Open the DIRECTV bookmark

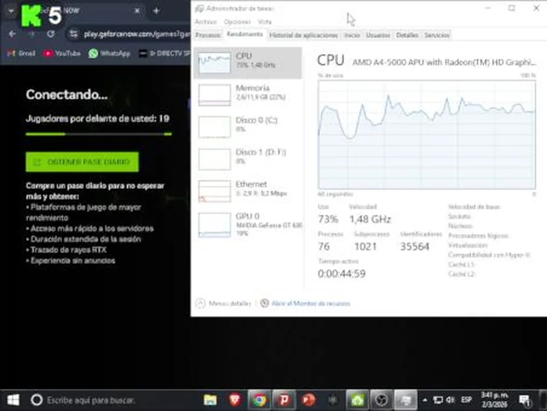tap(165, 53)
